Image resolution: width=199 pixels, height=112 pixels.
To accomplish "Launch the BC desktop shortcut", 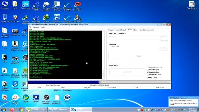I will click(36, 98).
